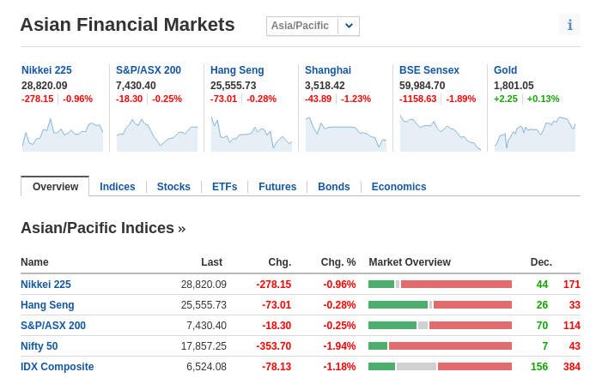596x390 pixels.
Task: Click the Chg. column header
Action: (x=280, y=262)
